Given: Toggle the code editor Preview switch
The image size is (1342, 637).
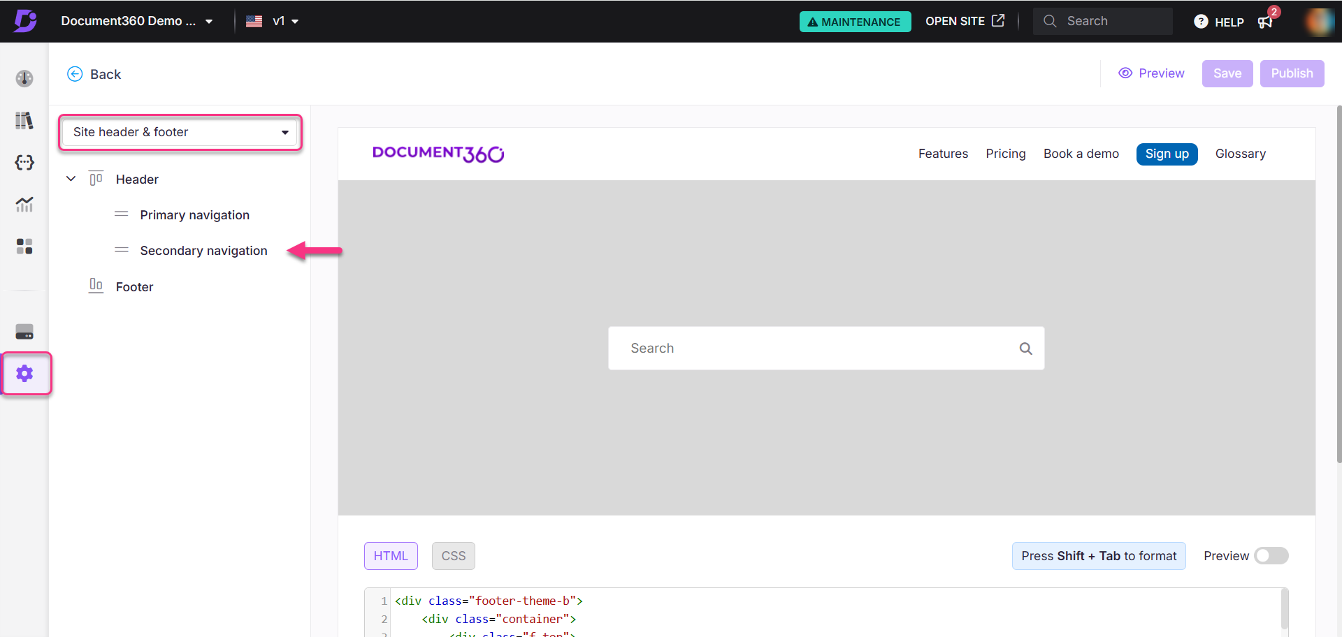Looking at the screenshot, I should (x=1271, y=556).
